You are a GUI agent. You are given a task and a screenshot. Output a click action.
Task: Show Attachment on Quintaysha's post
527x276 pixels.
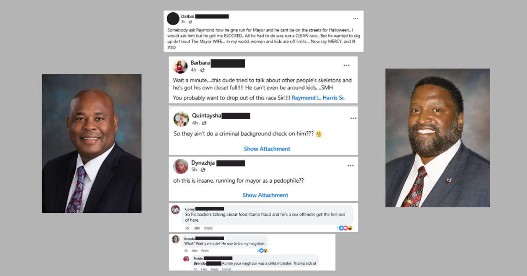point(267,149)
